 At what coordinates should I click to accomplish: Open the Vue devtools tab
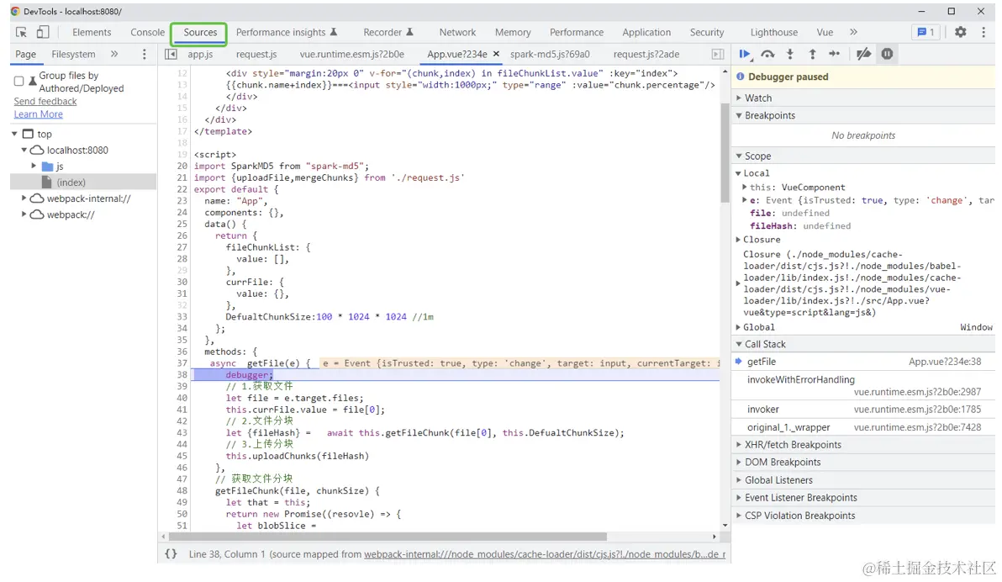click(x=825, y=32)
